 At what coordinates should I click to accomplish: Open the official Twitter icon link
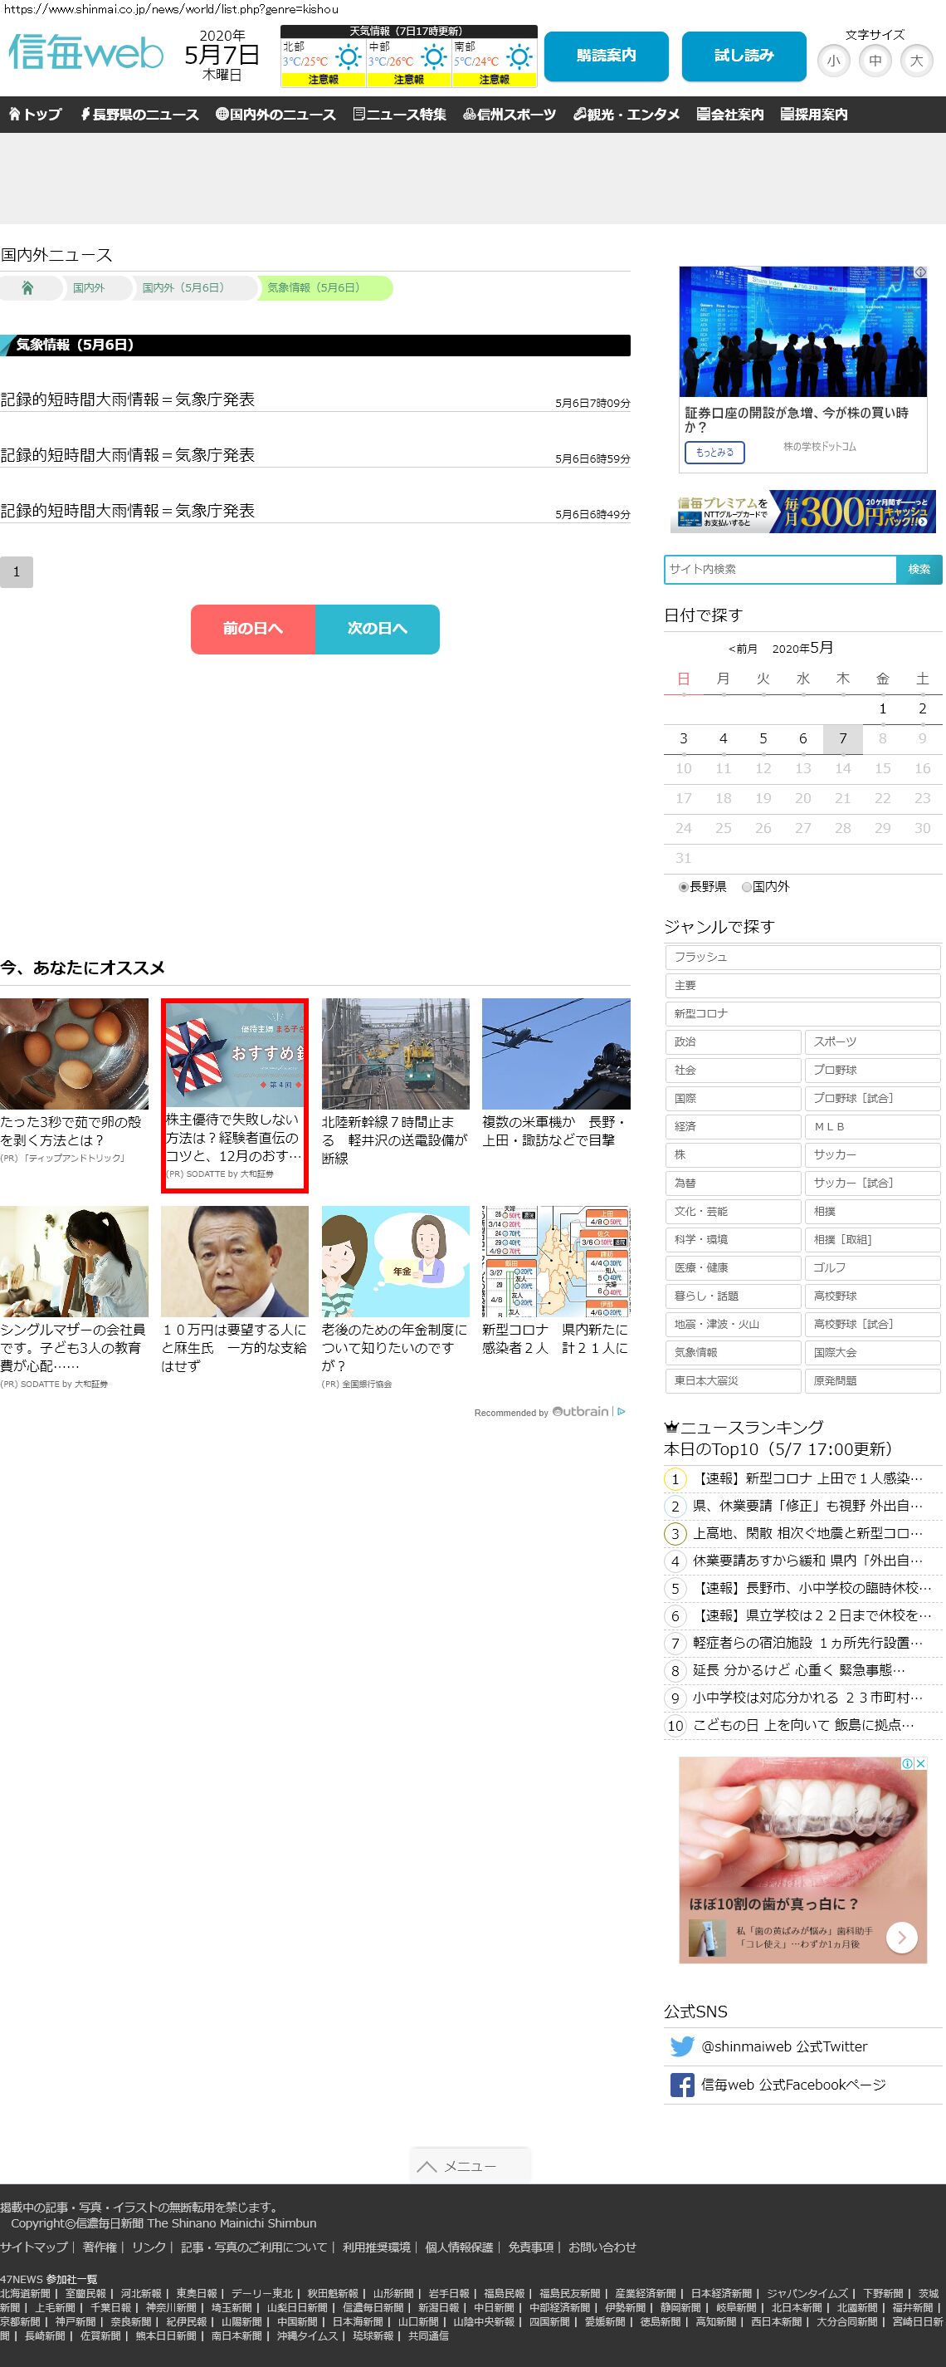[681, 2046]
